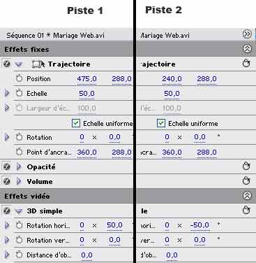Click the Position stopwatch animation toggle
Screen dimensions: 256x263
[x=20, y=78]
